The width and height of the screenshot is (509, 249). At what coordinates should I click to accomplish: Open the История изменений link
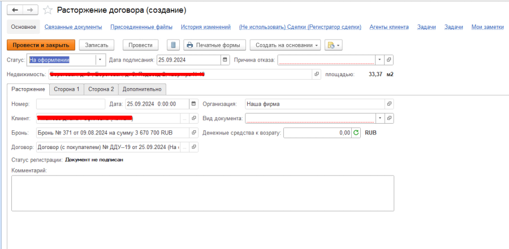[x=206, y=27]
